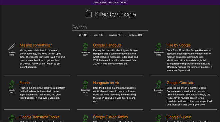Filter by services (151)
Image resolution: width=220 pixels, height=122 pixels.
[x=116, y=35]
